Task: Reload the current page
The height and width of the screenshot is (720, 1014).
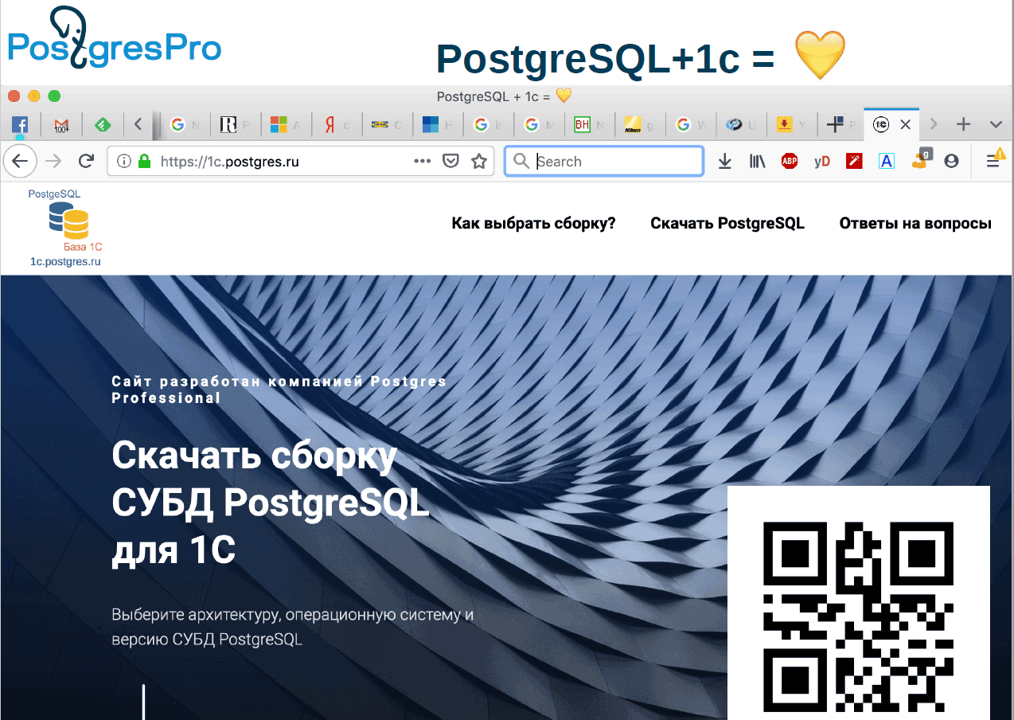Action: [x=86, y=161]
